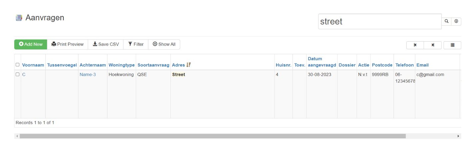Click Add New green button
Screen dimensions: 467x157
31,44
